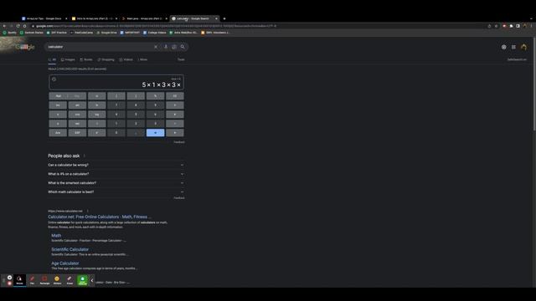Click the calculator percent key
Image resolution: width=536 pixels, height=301 pixels.
tap(155, 96)
